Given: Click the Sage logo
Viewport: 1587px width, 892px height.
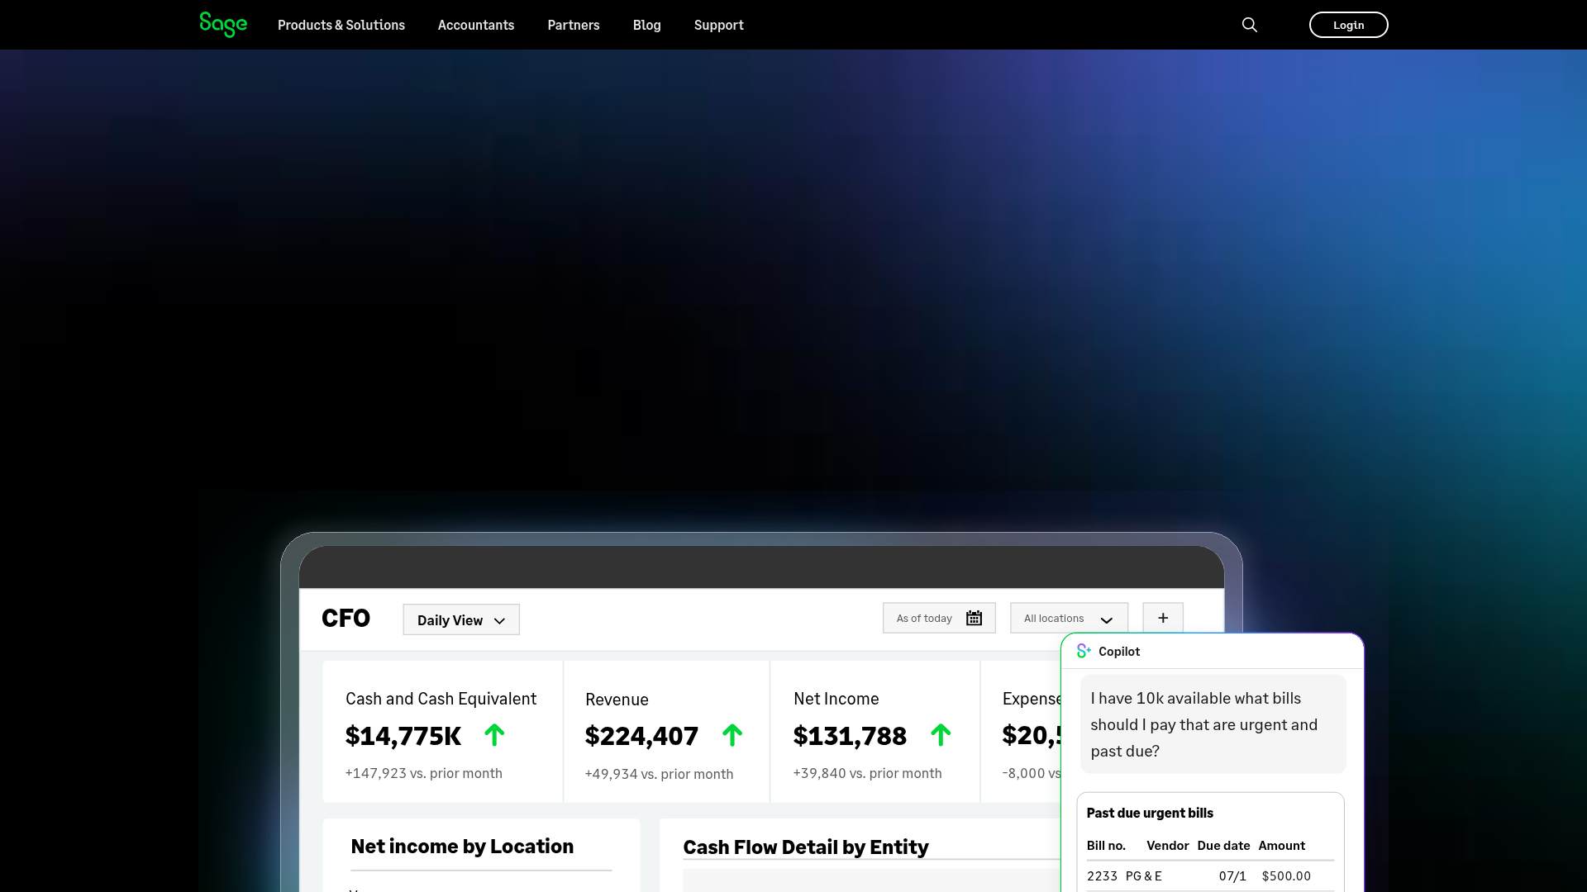Looking at the screenshot, I should 222,25.
